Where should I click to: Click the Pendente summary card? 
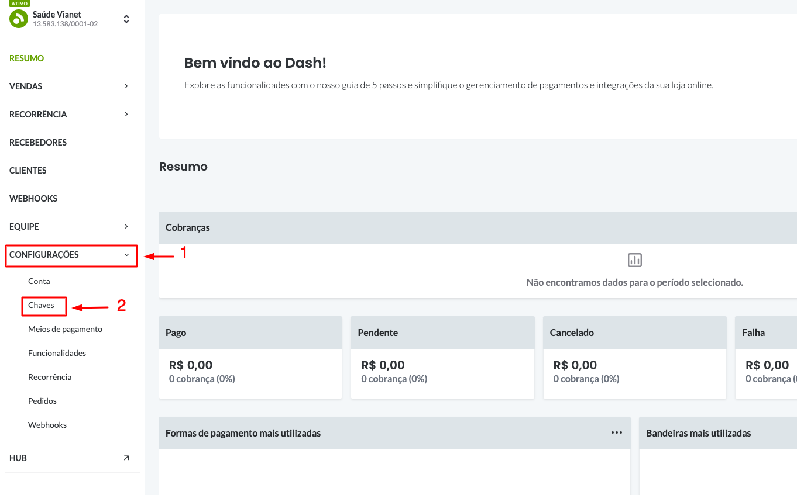click(x=442, y=358)
